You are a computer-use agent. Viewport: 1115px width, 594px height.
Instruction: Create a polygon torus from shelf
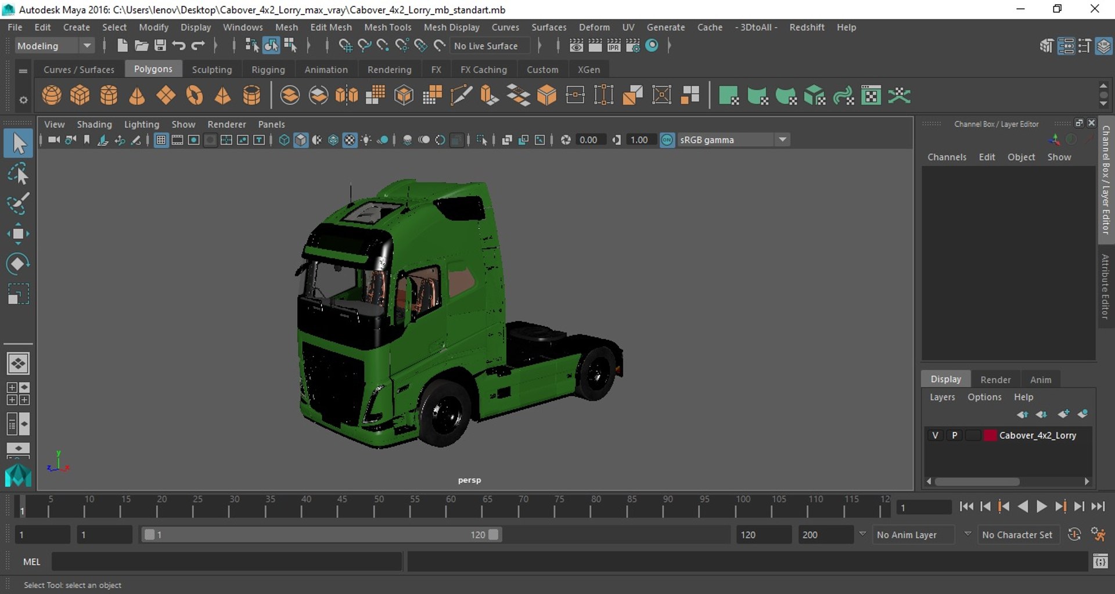point(195,95)
